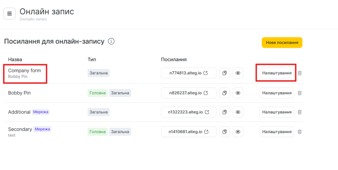Click the Мережа tag next to Additional
338x170 pixels.
point(41,112)
